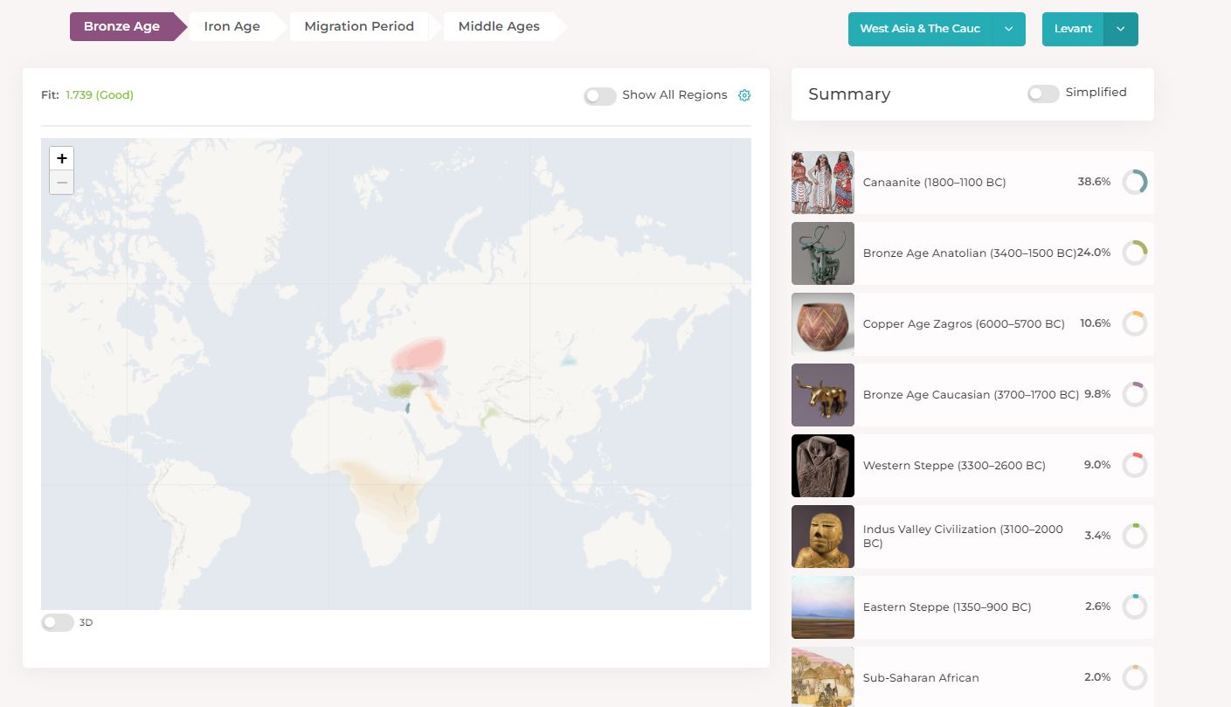The height and width of the screenshot is (707, 1231).
Task: Open the Copper Age Zagros pottery thumbnail
Action: (x=823, y=324)
